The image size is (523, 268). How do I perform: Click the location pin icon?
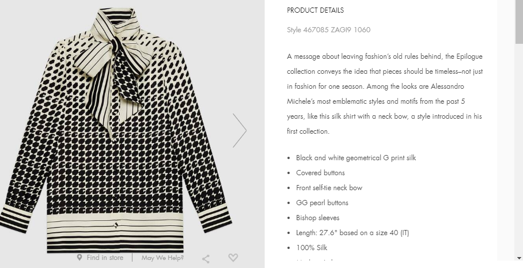pyautogui.click(x=79, y=258)
